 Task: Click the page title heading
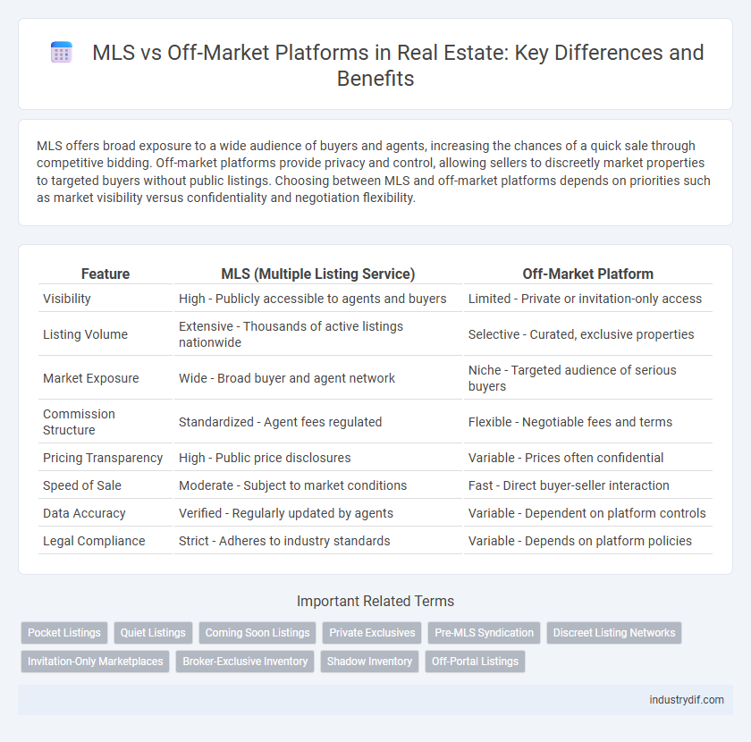398,65
